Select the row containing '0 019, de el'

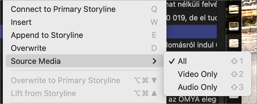pos(192,18)
